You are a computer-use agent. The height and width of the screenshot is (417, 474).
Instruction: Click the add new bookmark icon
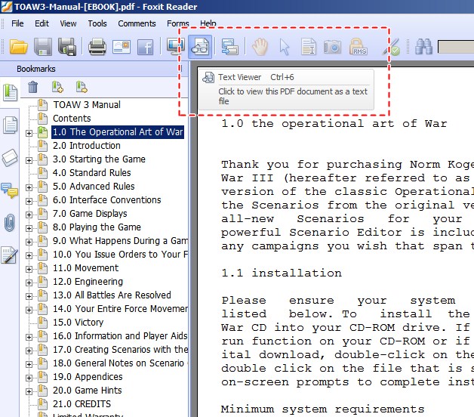coord(57,87)
